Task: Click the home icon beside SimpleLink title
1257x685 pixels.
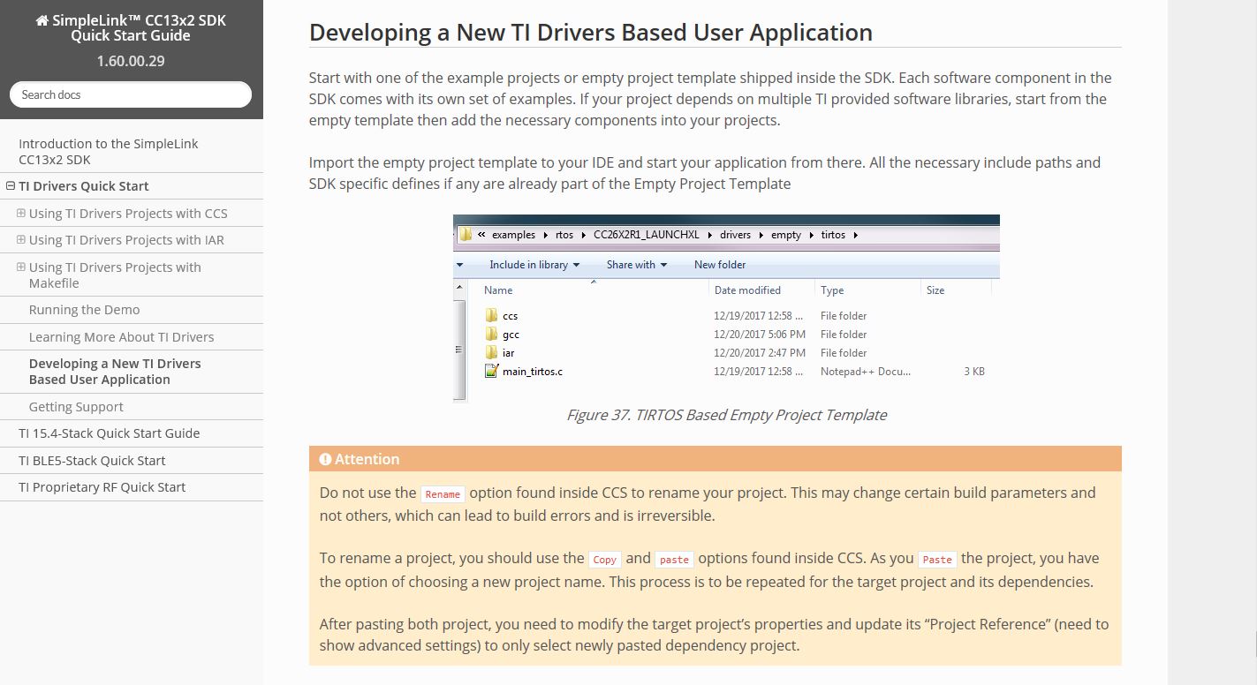Action: (x=42, y=20)
